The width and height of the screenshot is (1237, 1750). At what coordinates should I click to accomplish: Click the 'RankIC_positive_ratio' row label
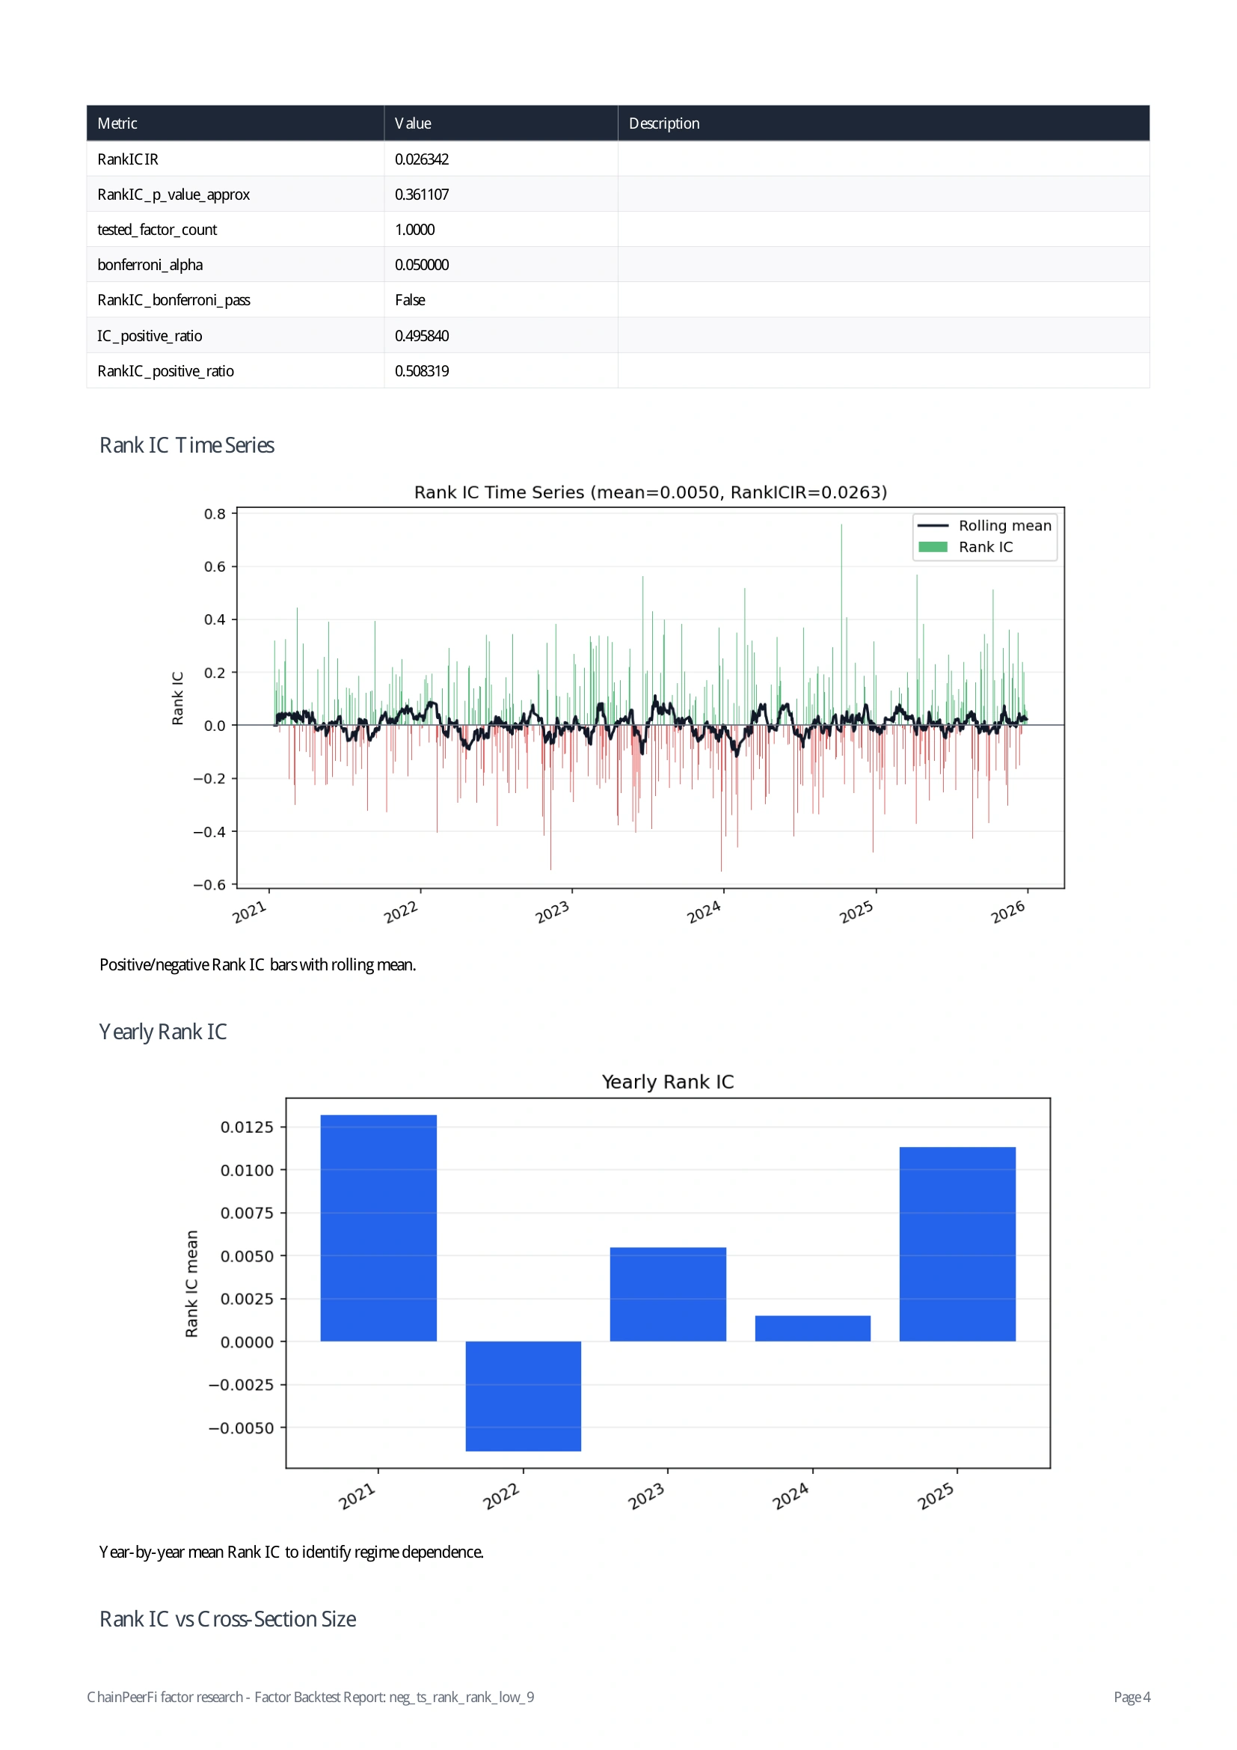(x=165, y=371)
